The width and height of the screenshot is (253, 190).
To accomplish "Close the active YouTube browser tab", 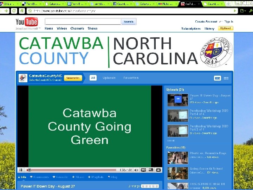I will tap(199, 4).
